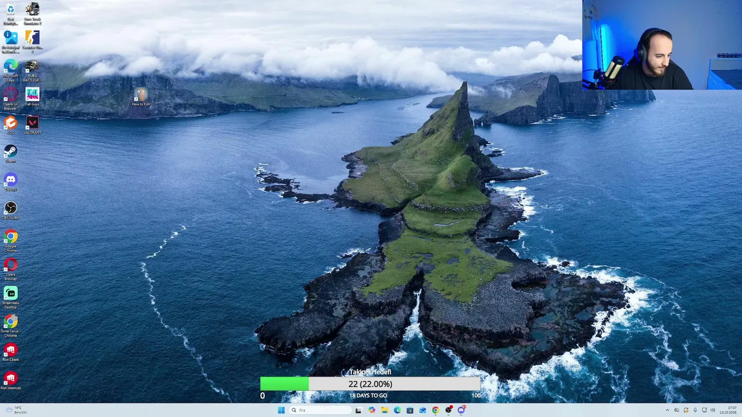Open the Windows Start menu
This screenshot has width=742, height=417.
tap(281, 410)
